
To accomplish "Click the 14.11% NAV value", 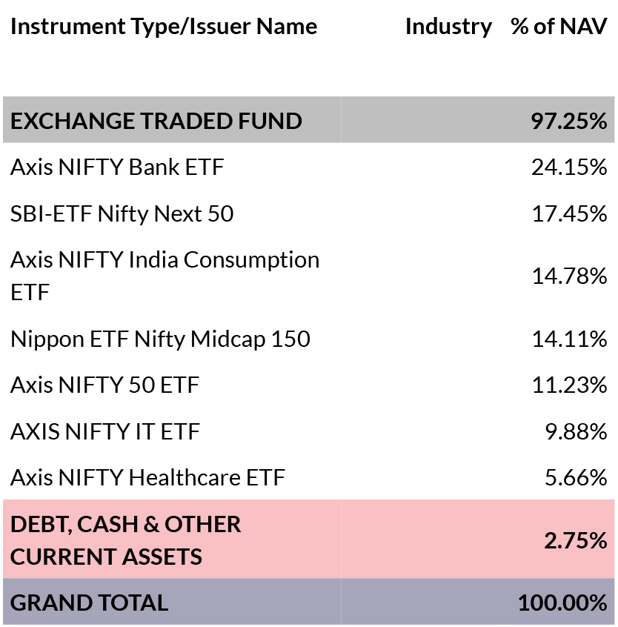I will click(570, 339).
